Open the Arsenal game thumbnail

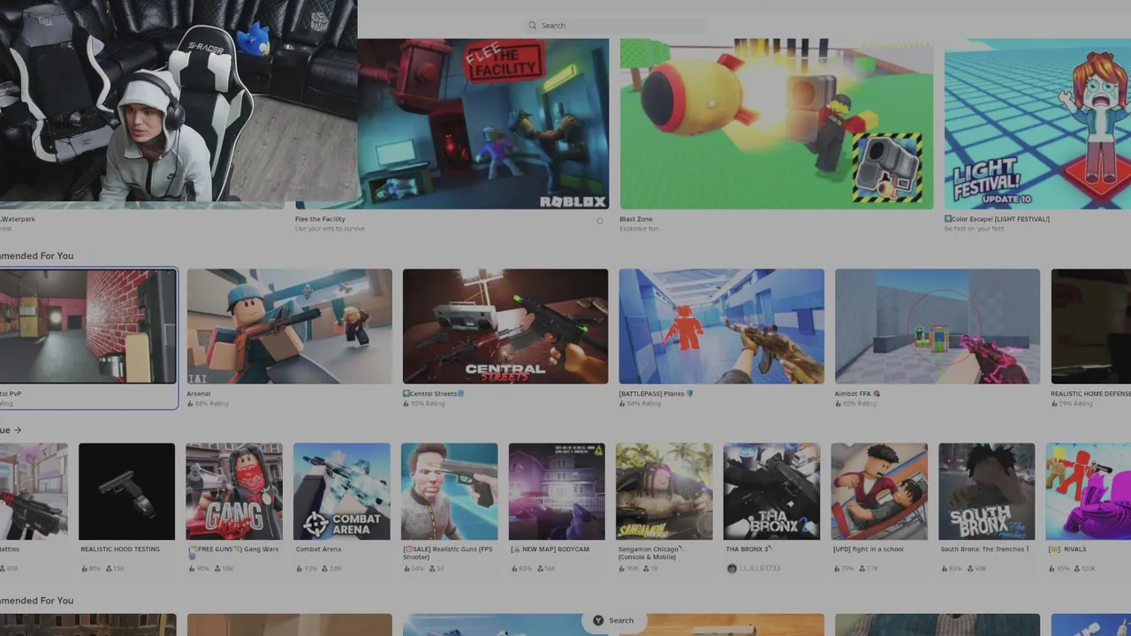coord(289,326)
